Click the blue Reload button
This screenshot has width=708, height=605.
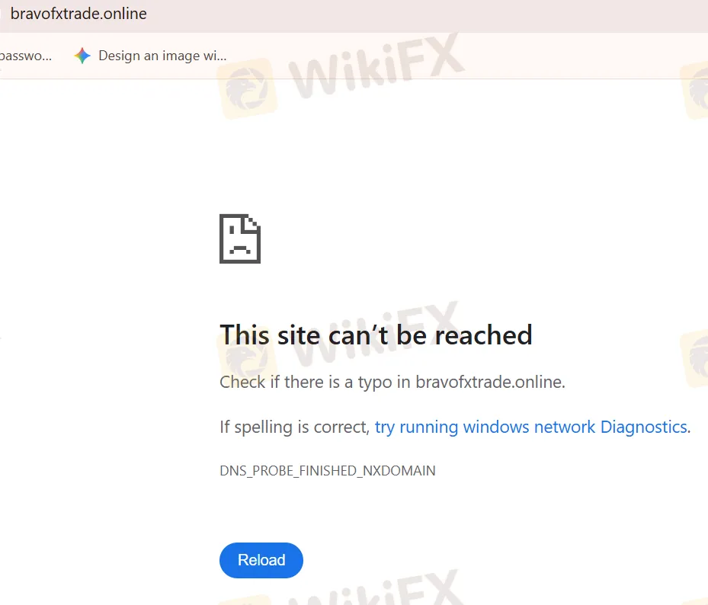click(261, 560)
